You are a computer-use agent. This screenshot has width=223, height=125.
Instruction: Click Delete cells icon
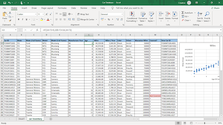168,14
